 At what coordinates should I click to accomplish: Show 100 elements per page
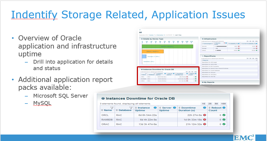click(223, 104)
